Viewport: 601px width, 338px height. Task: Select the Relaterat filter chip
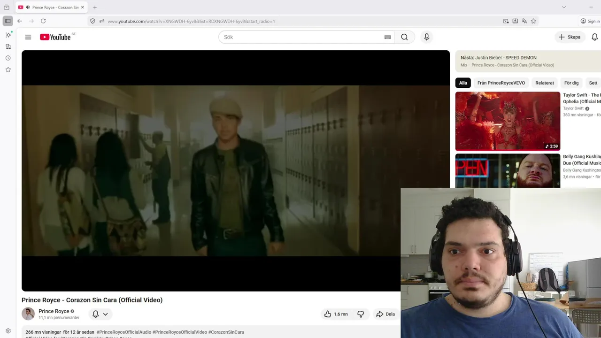click(545, 83)
